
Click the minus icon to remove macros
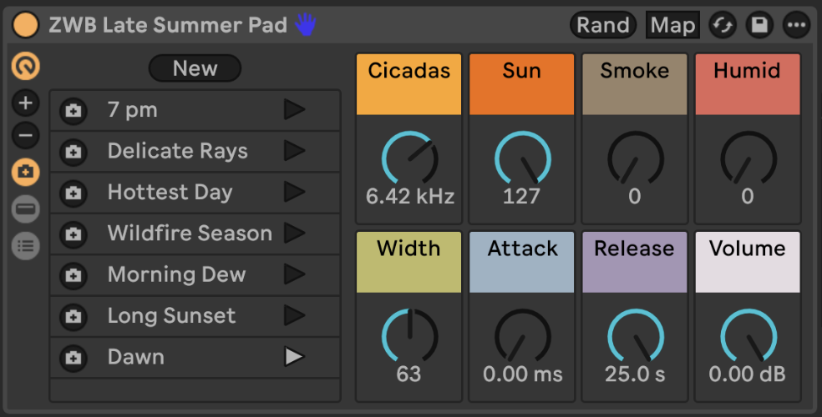coord(26,134)
